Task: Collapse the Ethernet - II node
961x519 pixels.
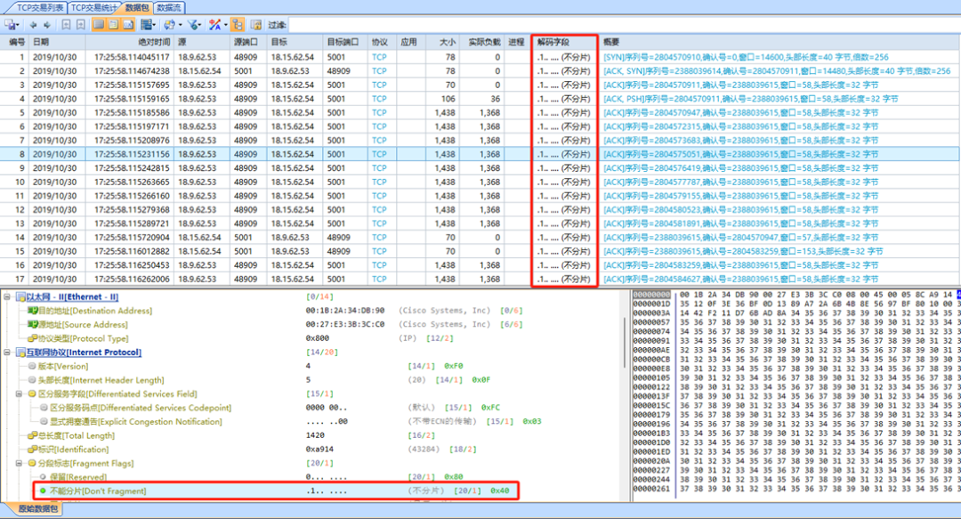Action: coord(7,296)
